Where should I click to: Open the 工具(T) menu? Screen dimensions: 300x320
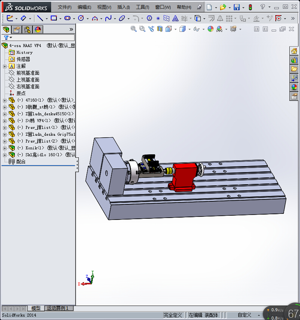point(142,7)
